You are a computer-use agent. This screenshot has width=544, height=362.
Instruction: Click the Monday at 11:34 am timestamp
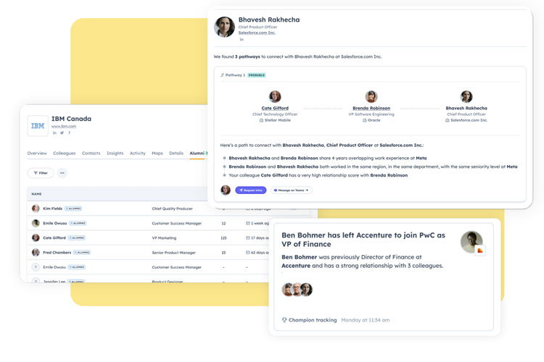click(x=366, y=320)
